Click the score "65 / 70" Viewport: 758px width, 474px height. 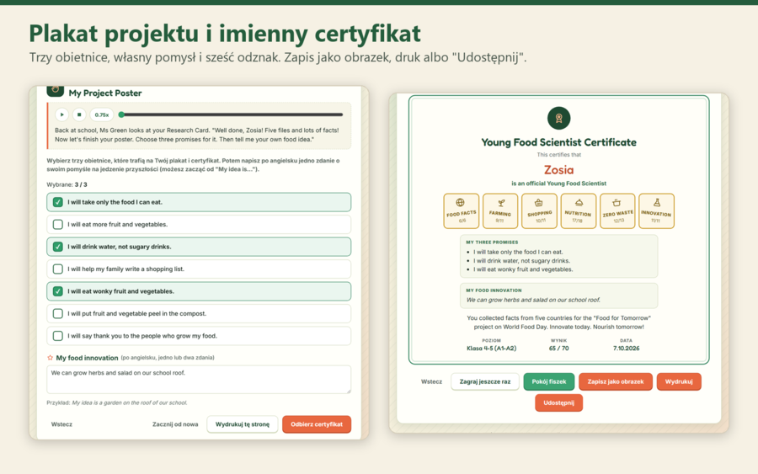point(559,348)
